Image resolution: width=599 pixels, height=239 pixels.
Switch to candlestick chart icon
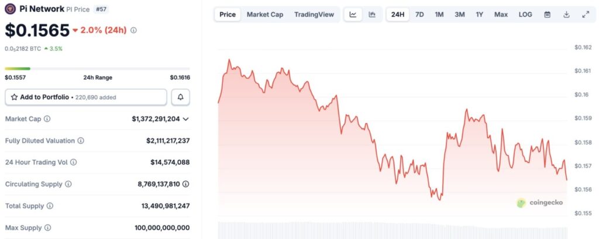pos(372,15)
